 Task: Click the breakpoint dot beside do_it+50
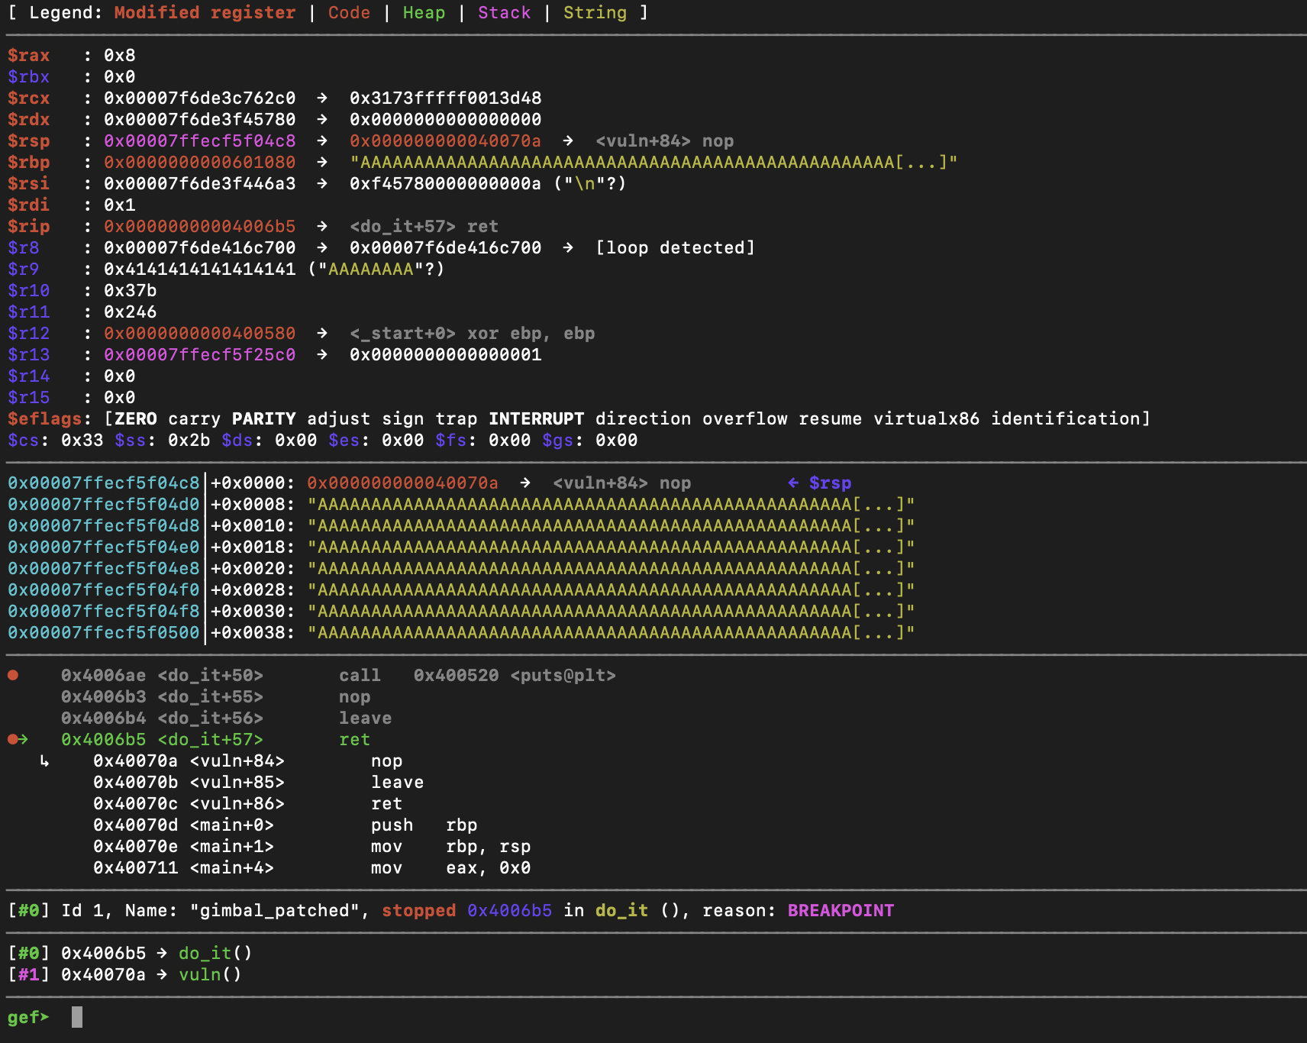(13, 675)
